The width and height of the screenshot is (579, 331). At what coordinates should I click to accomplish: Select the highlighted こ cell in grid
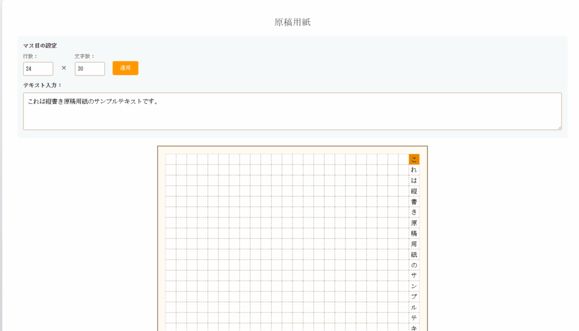pyautogui.click(x=414, y=159)
